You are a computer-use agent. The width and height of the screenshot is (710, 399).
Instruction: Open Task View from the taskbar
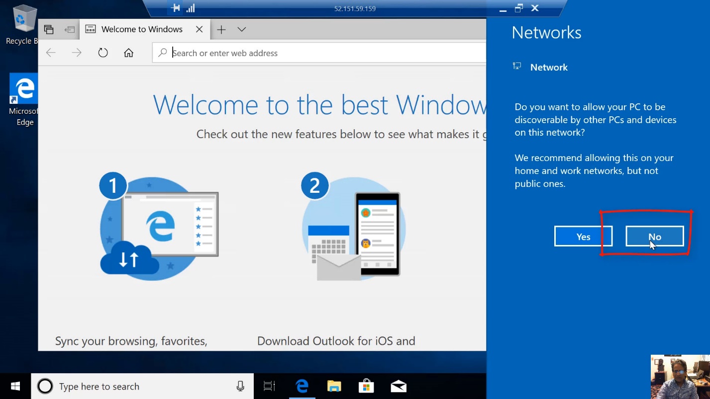tap(269, 386)
